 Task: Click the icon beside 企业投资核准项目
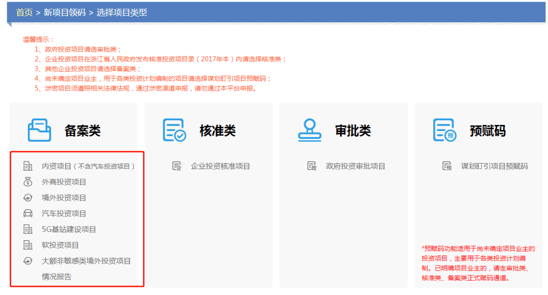(177, 166)
